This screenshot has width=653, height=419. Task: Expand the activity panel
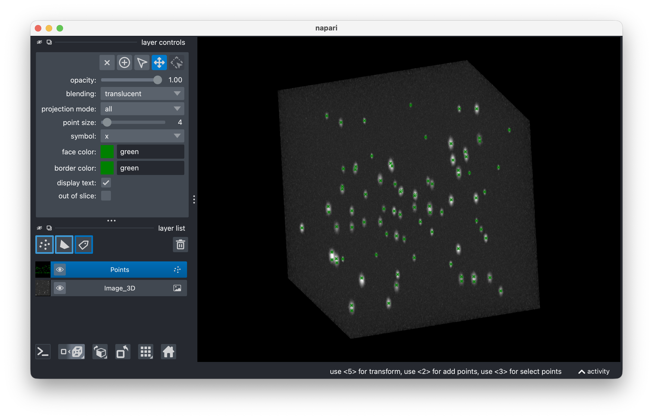click(594, 372)
